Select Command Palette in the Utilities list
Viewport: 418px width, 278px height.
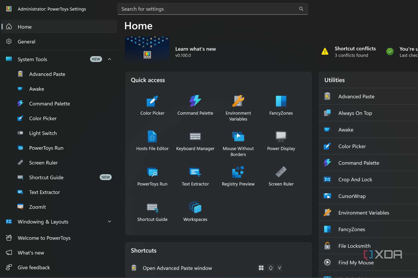(x=368, y=163)
